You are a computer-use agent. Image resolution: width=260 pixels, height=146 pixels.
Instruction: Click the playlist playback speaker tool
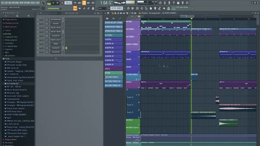pyautogui.click(x=135, y=13)
